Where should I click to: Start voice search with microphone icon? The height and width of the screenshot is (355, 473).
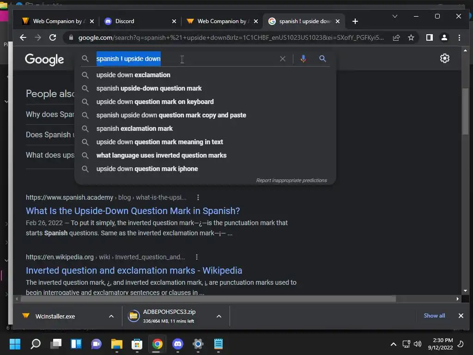[303, 59]
